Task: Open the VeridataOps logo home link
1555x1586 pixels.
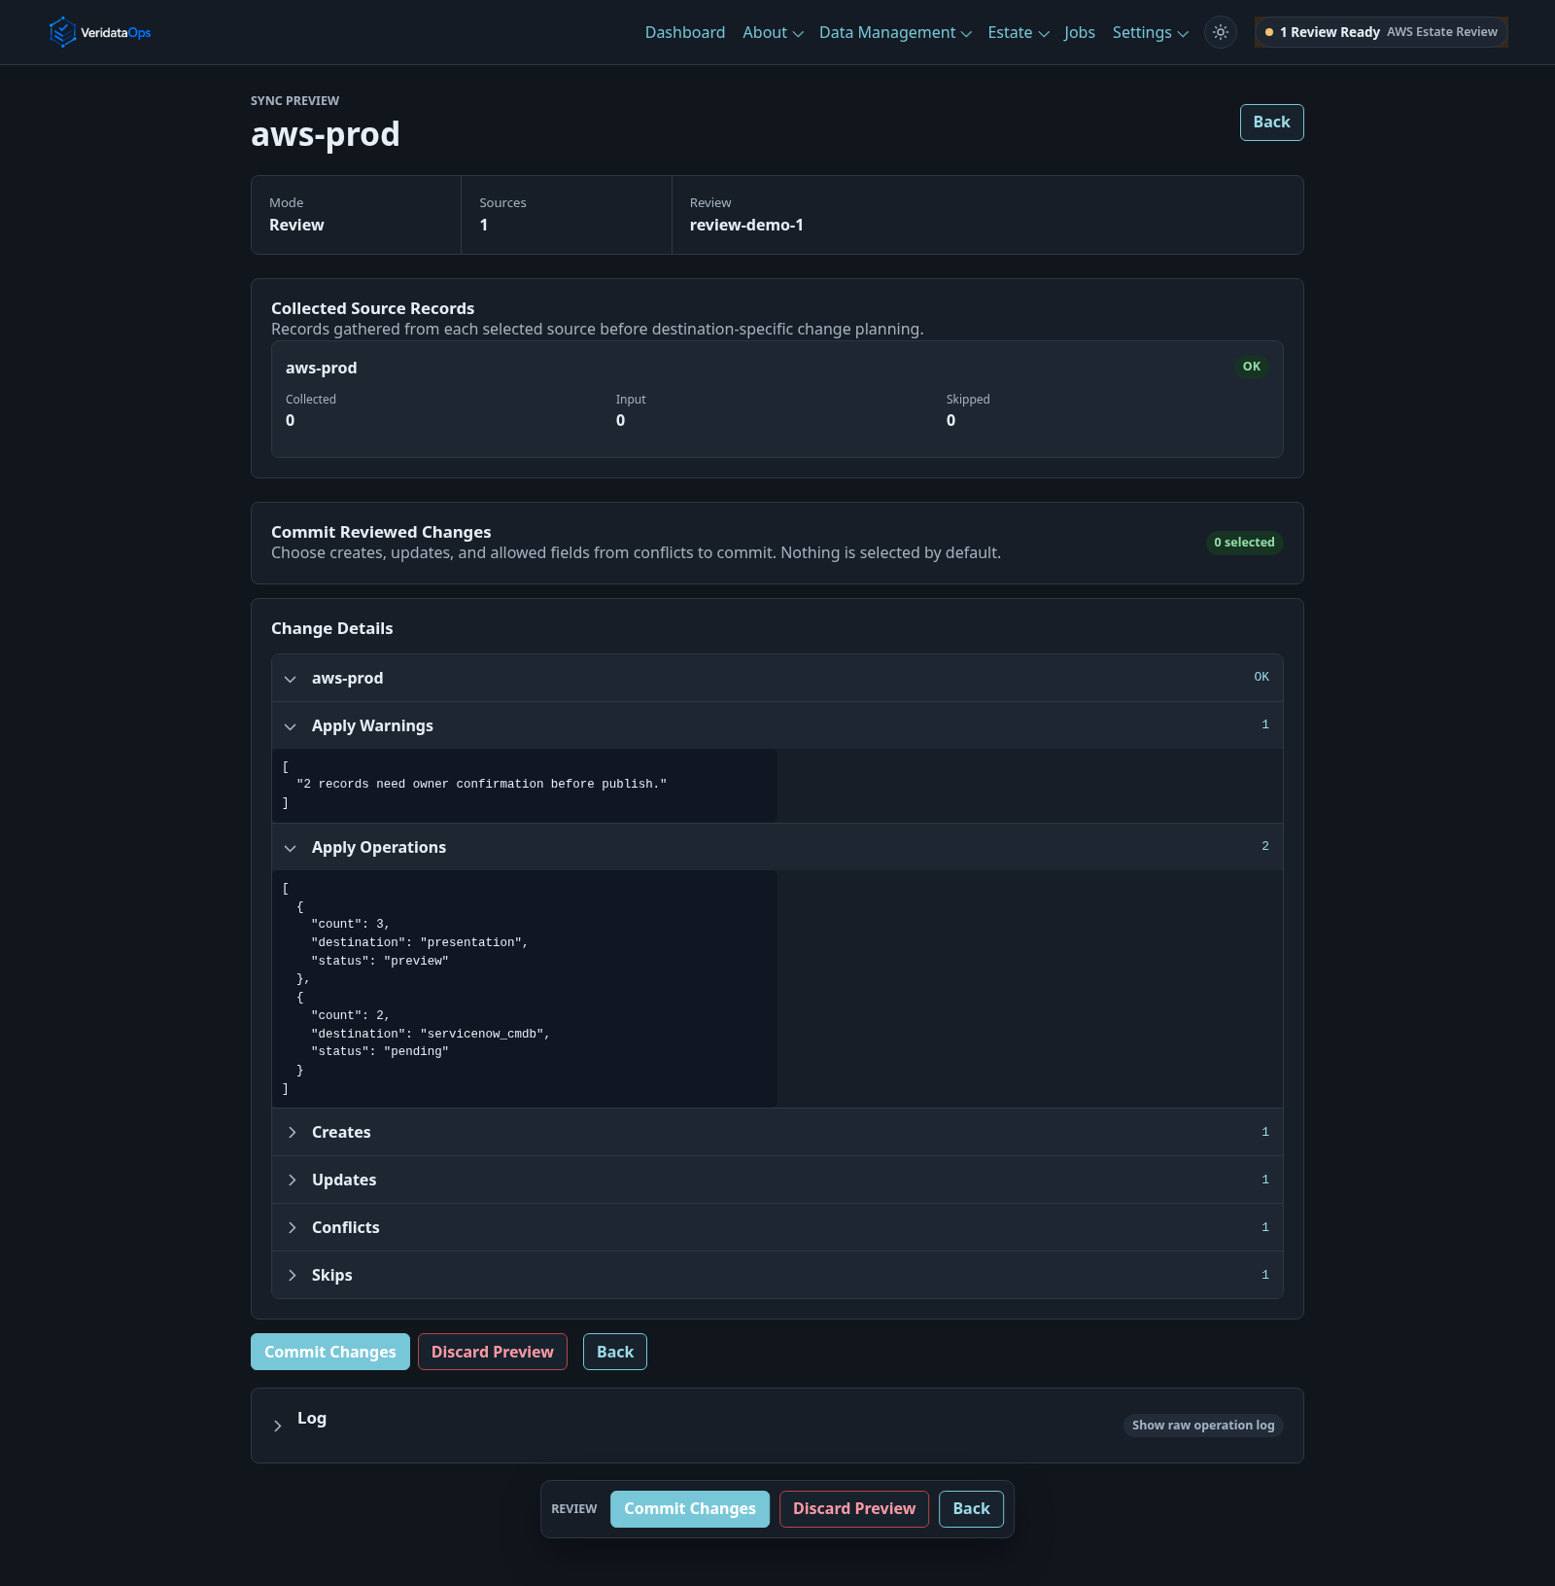Action: pyautogui.click(x=100, y=32)
